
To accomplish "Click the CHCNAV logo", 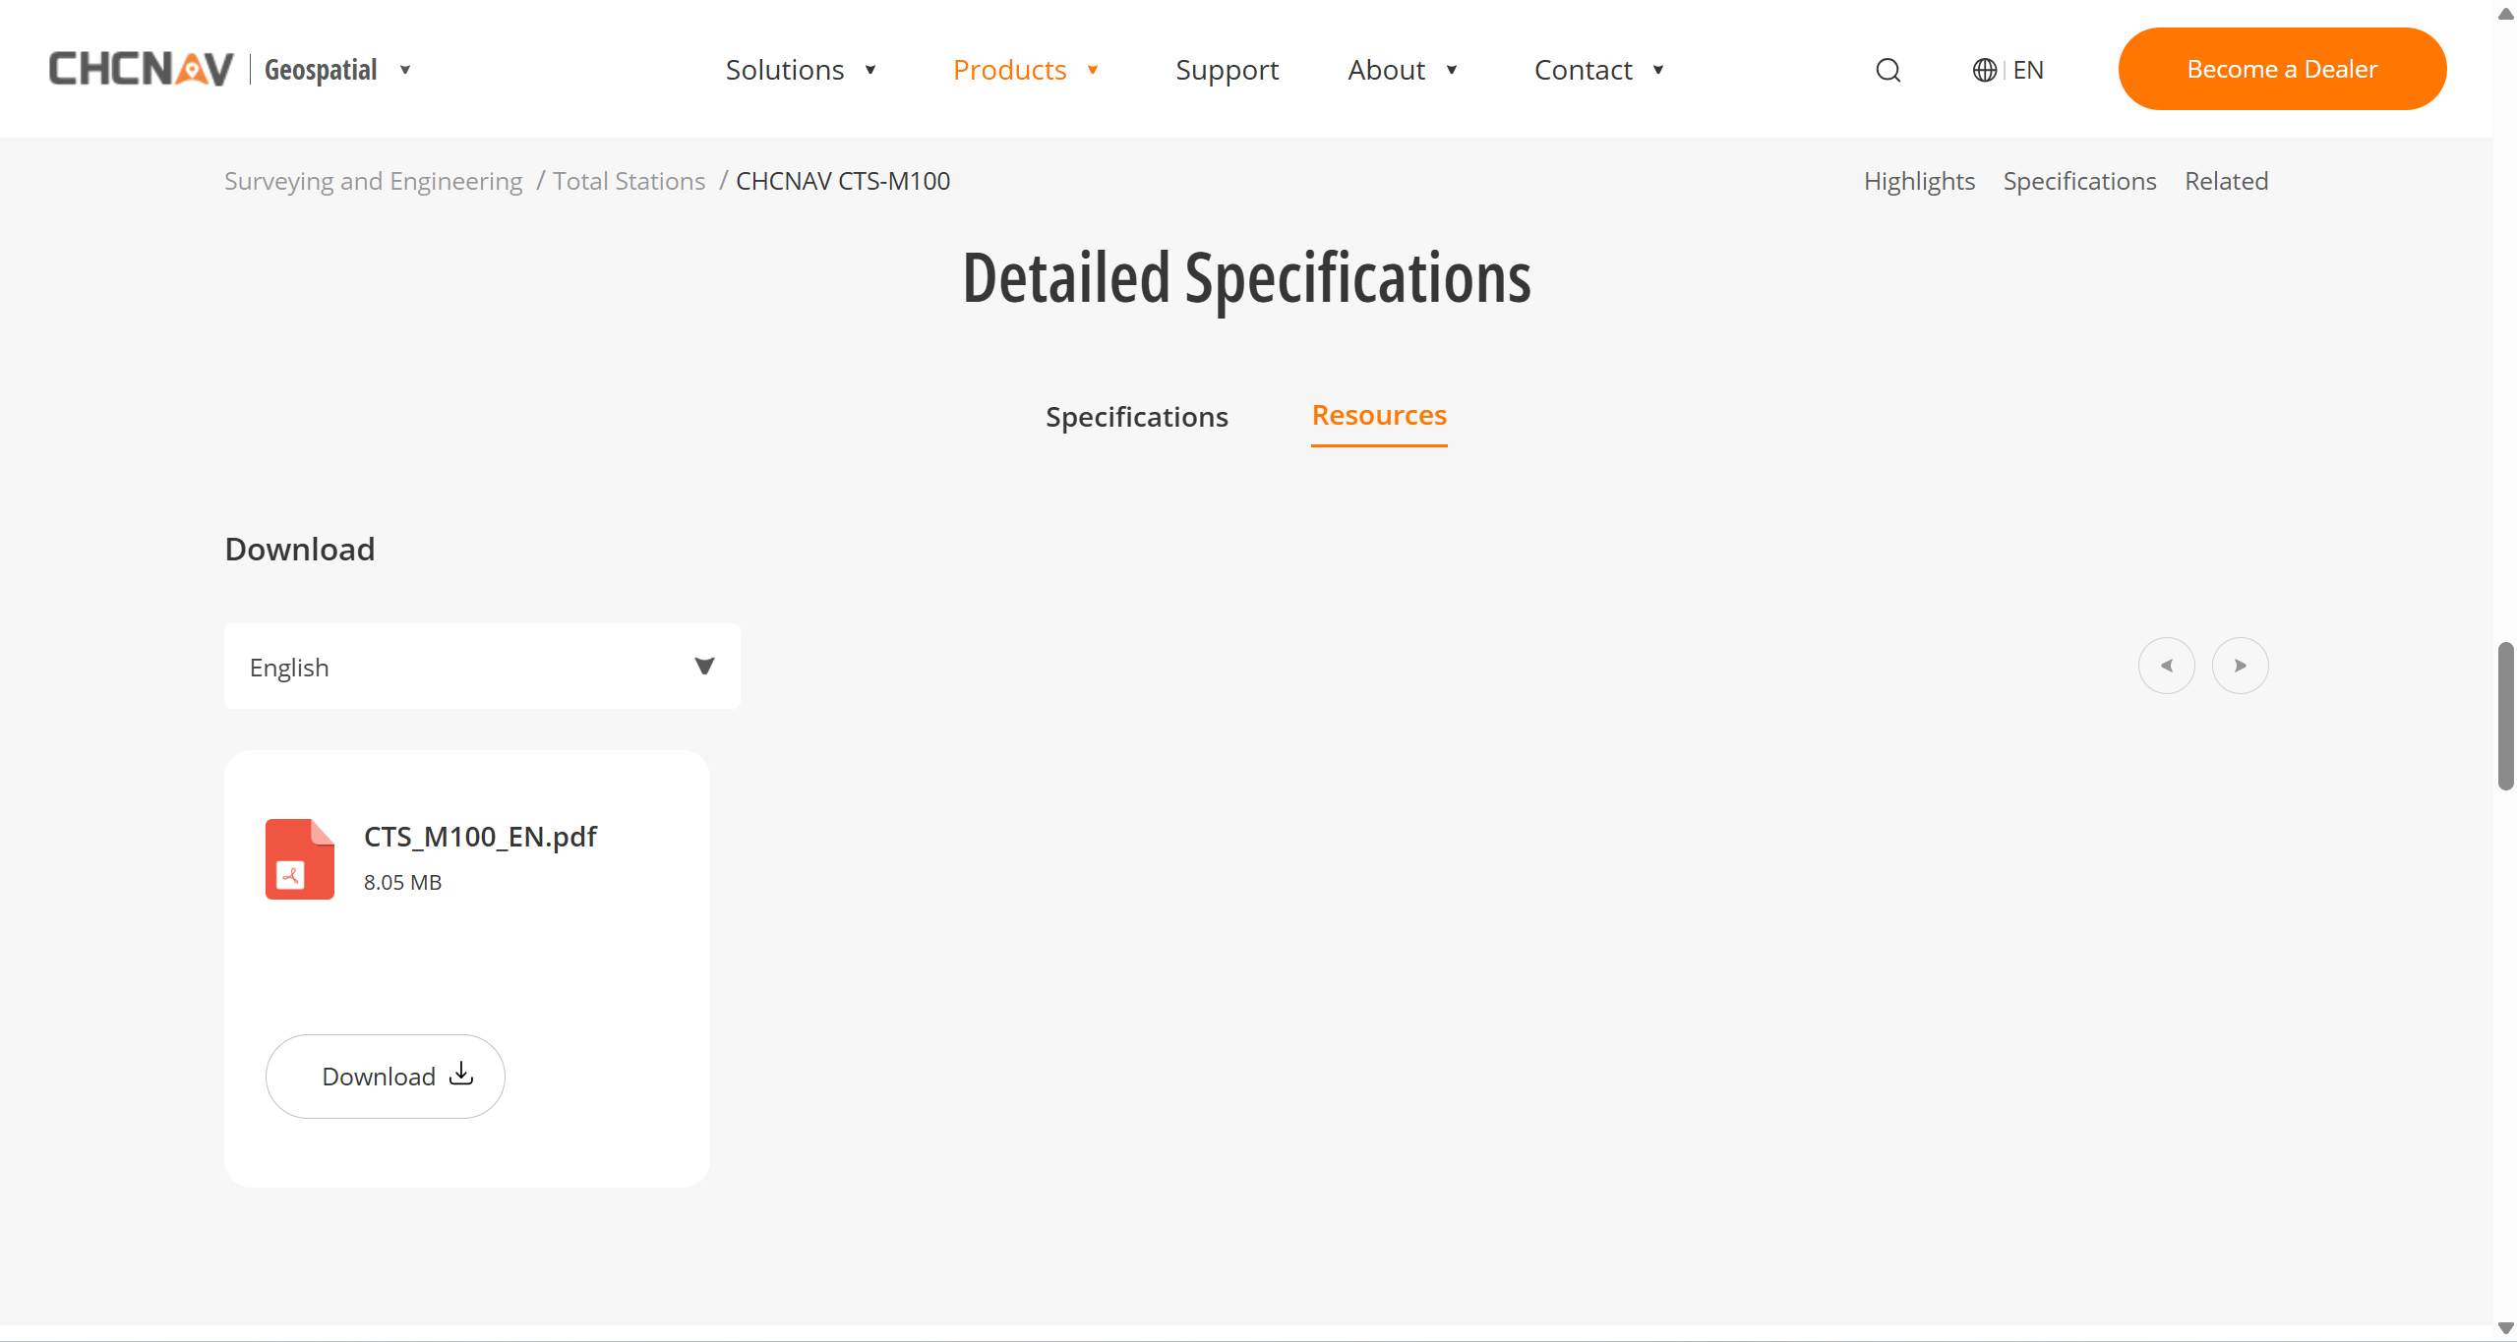I will click(x=142, y=69).
